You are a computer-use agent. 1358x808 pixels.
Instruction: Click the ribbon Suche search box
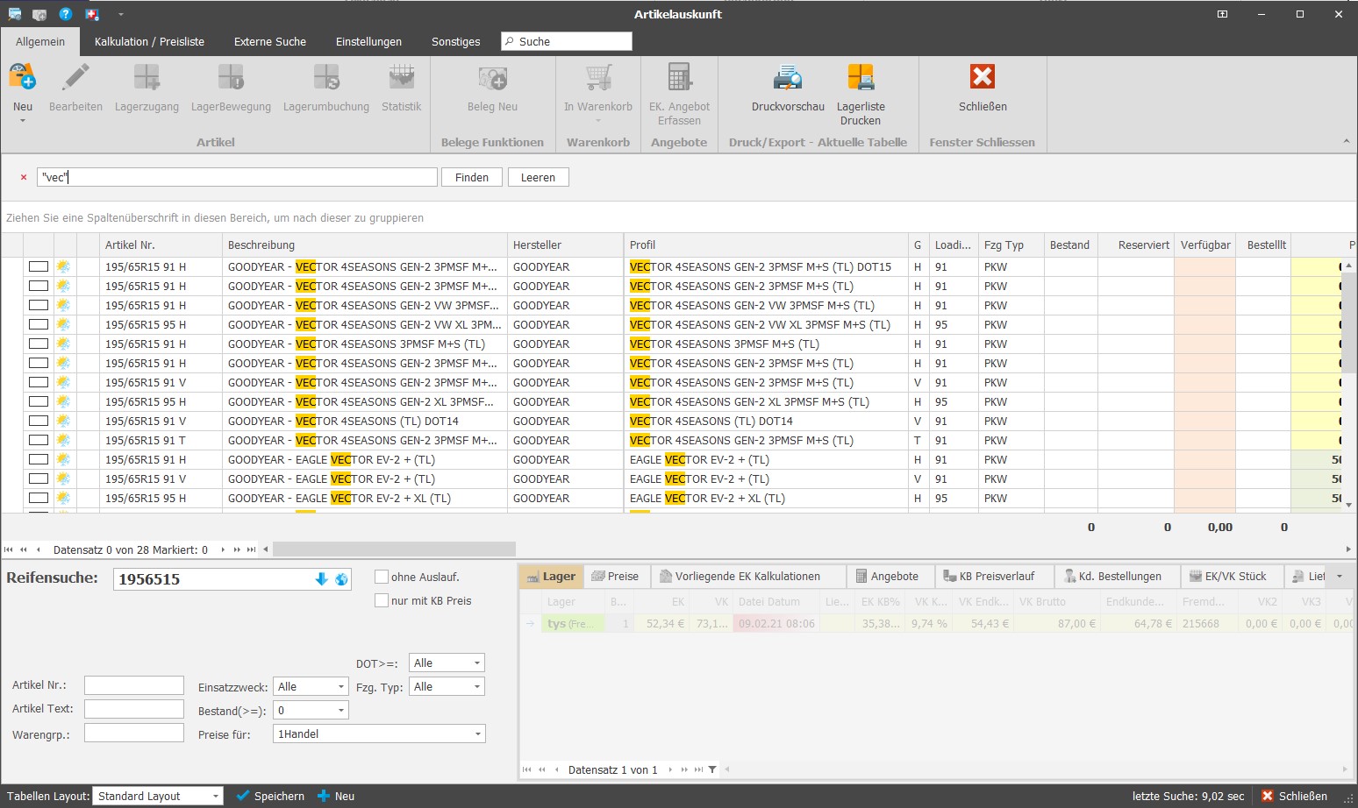pyautogui.click(x=567, y=41)
